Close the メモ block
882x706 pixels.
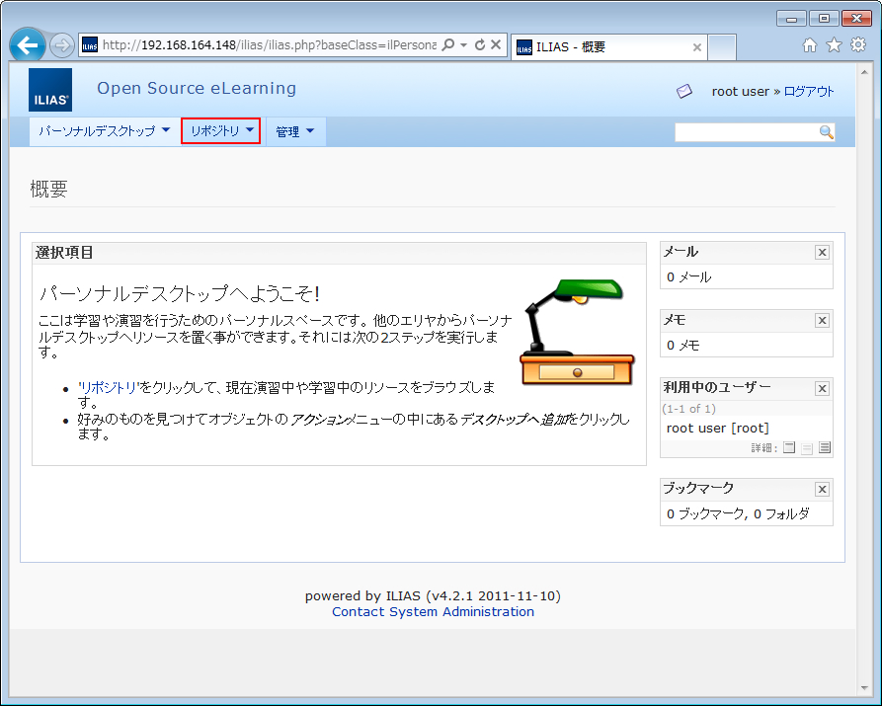pos(822,321)
